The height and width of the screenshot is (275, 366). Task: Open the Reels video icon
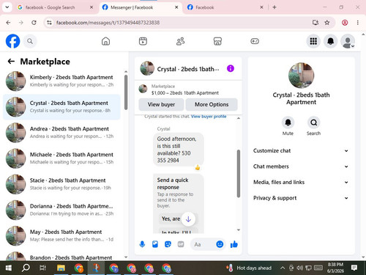pyautogui.click(x=143, y=41)
